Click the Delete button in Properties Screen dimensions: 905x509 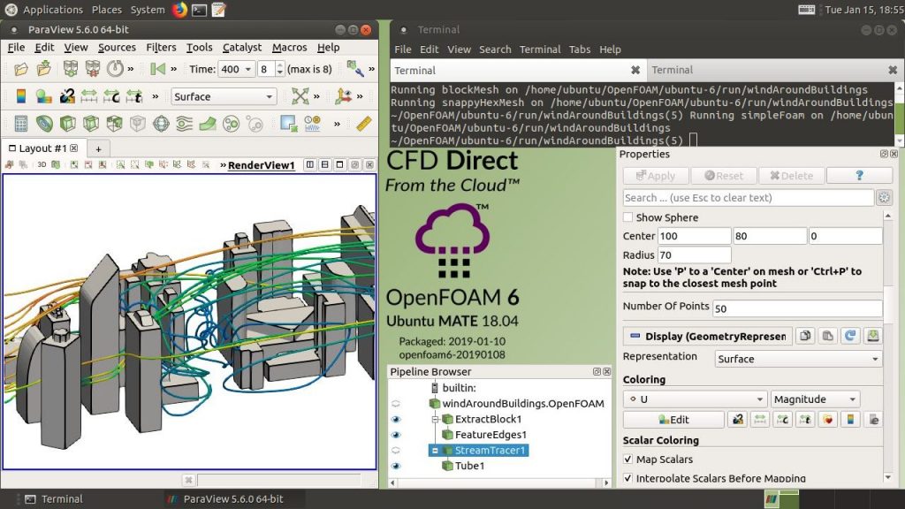point(791,176)
